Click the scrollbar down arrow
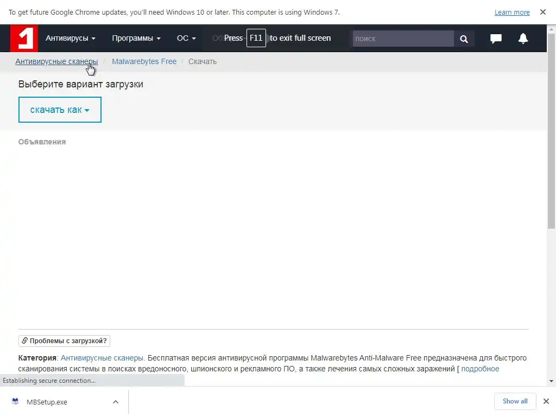This screenshot has height=417, width=556. pos(551,381)
